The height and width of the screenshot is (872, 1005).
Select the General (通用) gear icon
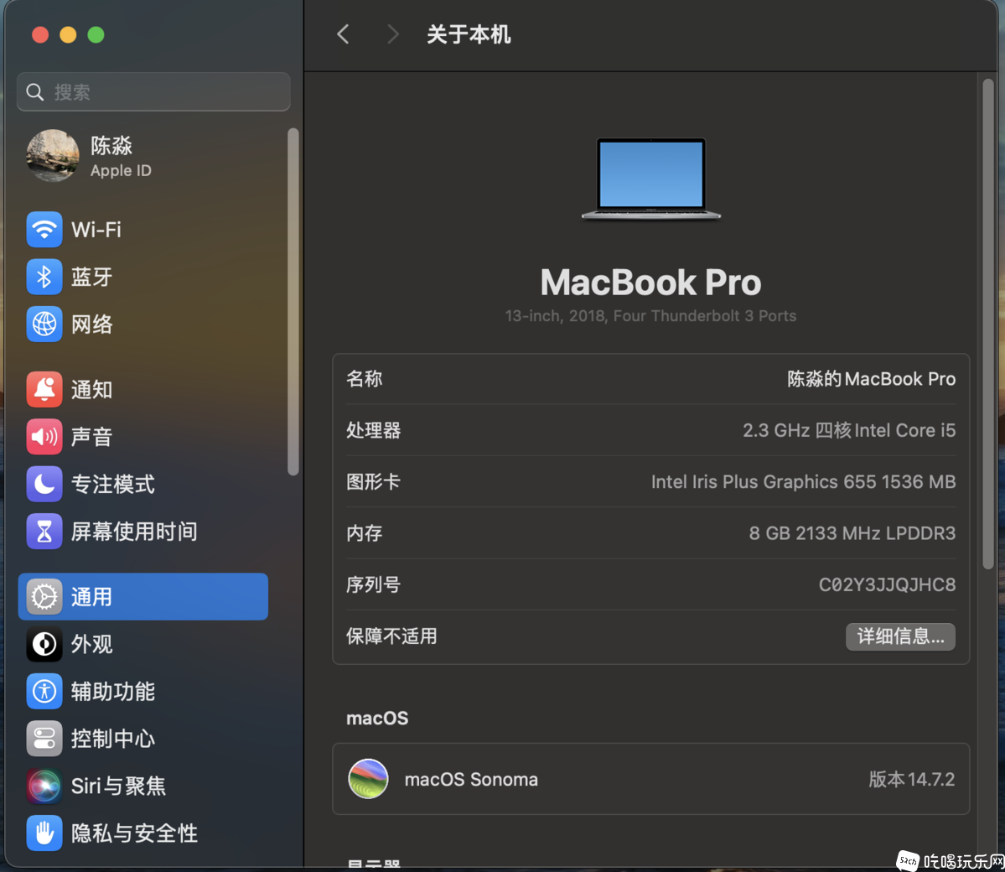[44, 597]
